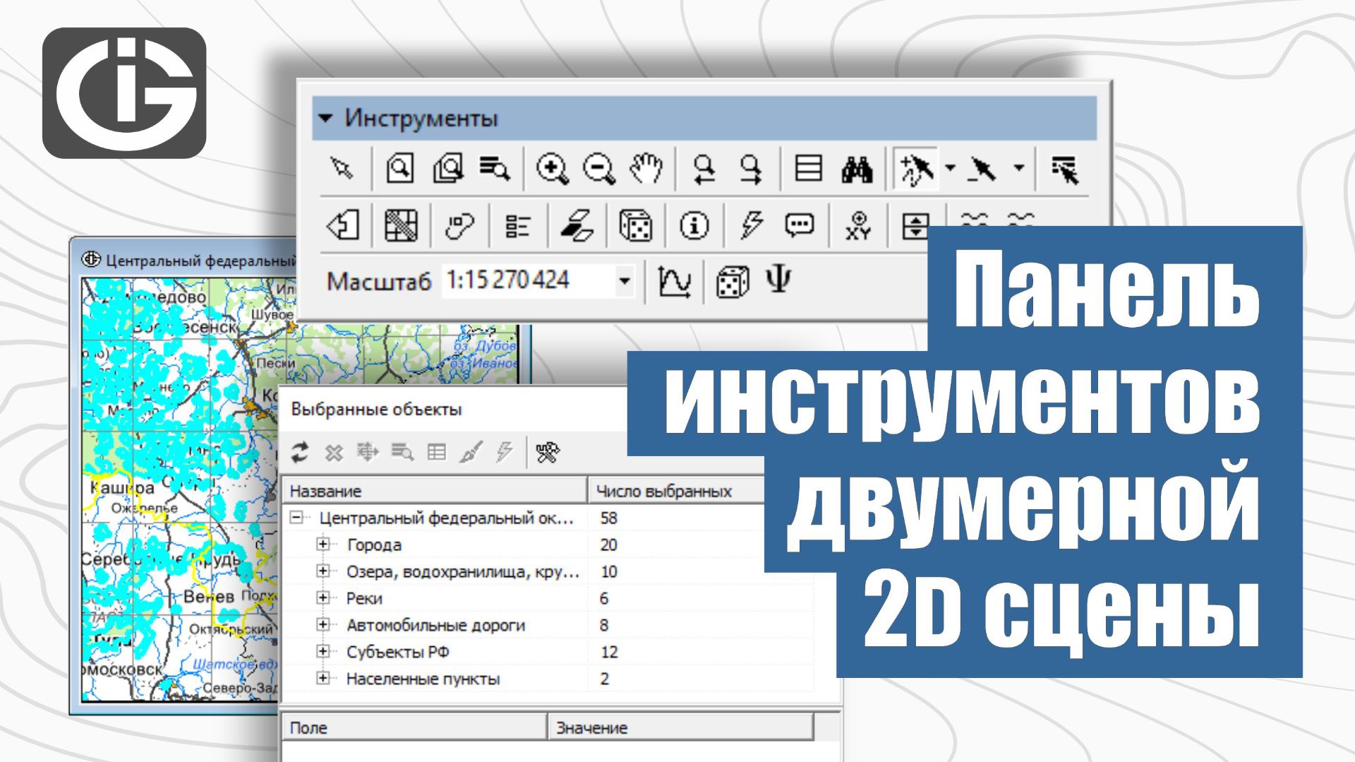Toggle the add-to-selection arrow tool
The height and width of the screenshot is (762, 1355).
[916, 169]
